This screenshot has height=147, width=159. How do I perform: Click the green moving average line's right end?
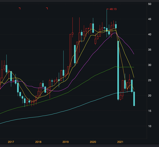point(134,67)
